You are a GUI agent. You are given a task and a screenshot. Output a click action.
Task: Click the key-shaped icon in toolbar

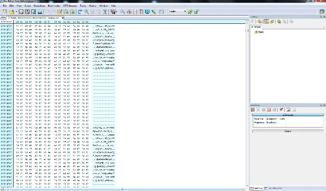[x=123, y=12]
